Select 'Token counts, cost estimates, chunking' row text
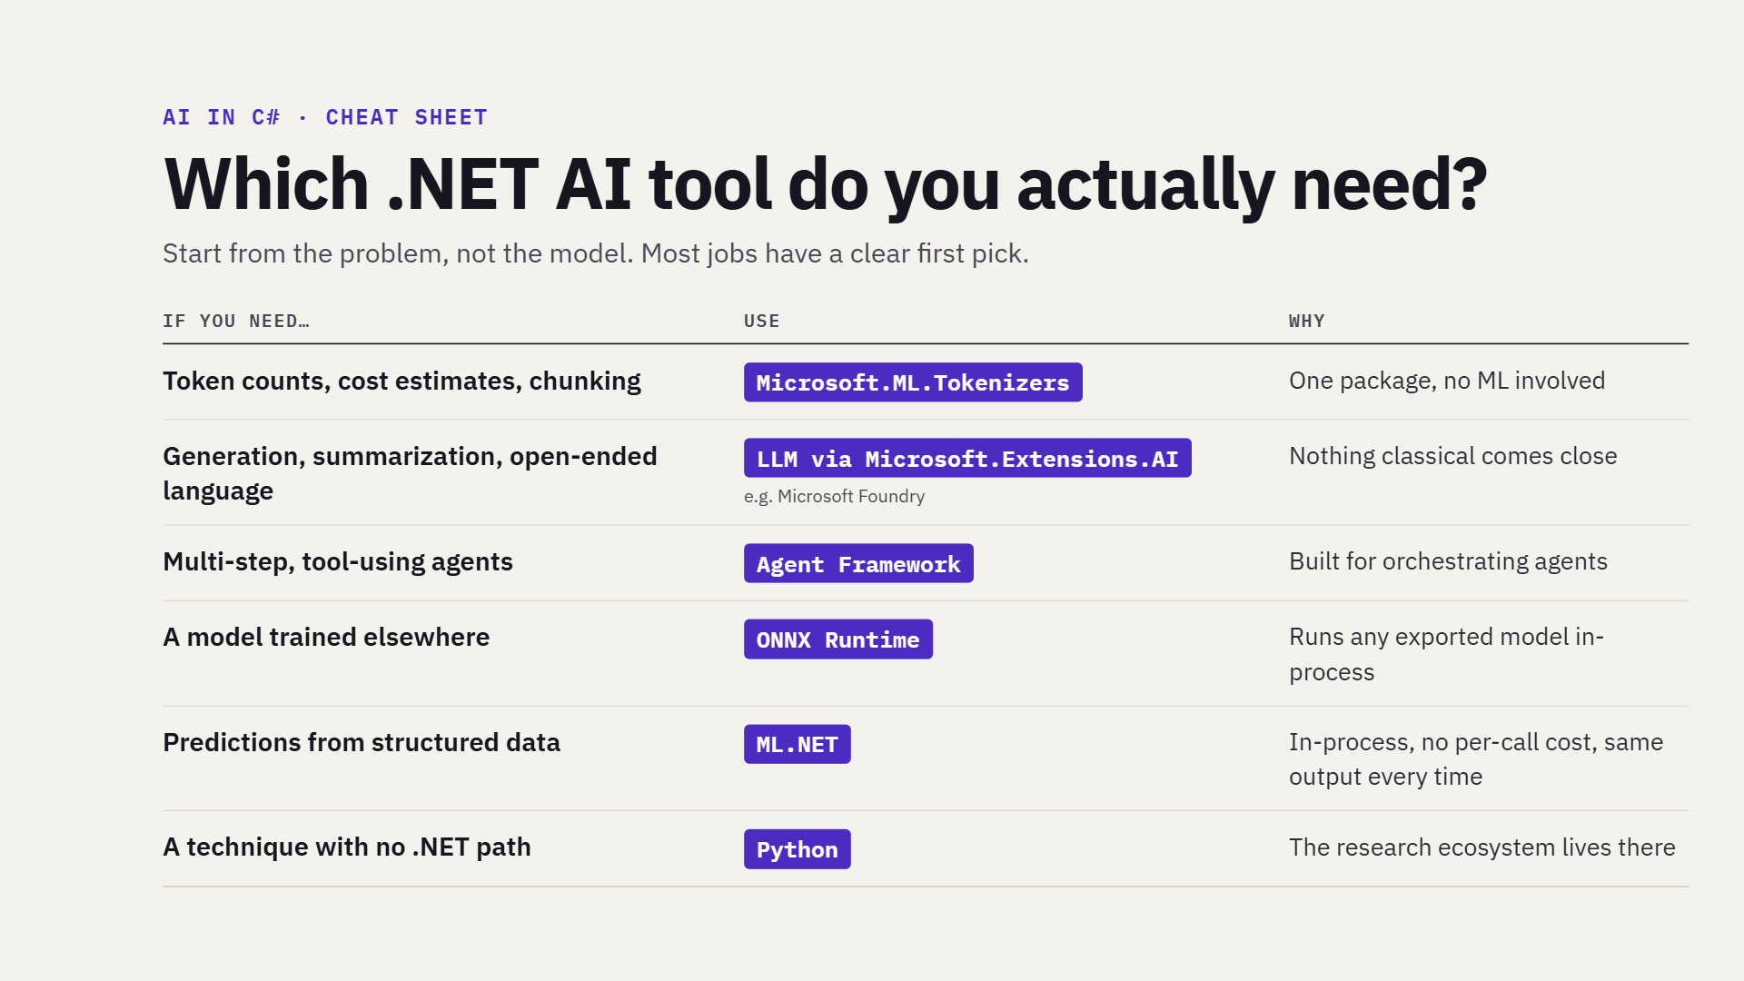The width and height of the screenshot is (1744, 981). [x=401, y=381]
